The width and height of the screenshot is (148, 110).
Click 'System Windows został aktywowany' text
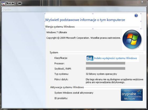[74, 93]
